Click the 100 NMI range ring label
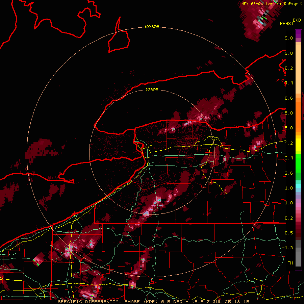304x304 pixels. 152,27
